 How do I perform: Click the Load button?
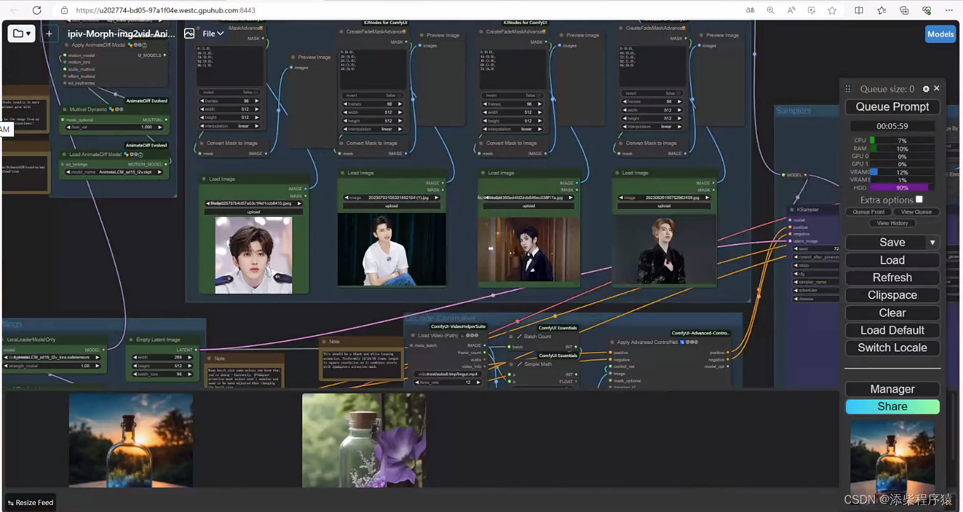892,260
